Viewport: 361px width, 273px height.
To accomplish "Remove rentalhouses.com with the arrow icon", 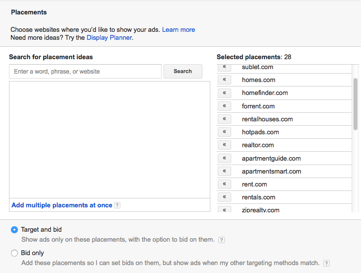I will click(224, 119).
